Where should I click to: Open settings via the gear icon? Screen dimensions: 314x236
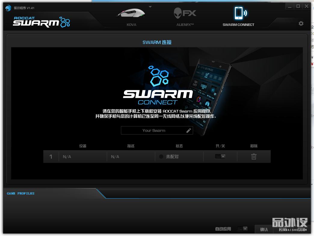pos(301,23)
